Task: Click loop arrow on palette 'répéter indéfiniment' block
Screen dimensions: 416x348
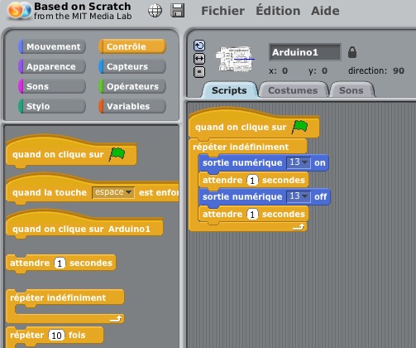Action: click(x=116, y=319)
